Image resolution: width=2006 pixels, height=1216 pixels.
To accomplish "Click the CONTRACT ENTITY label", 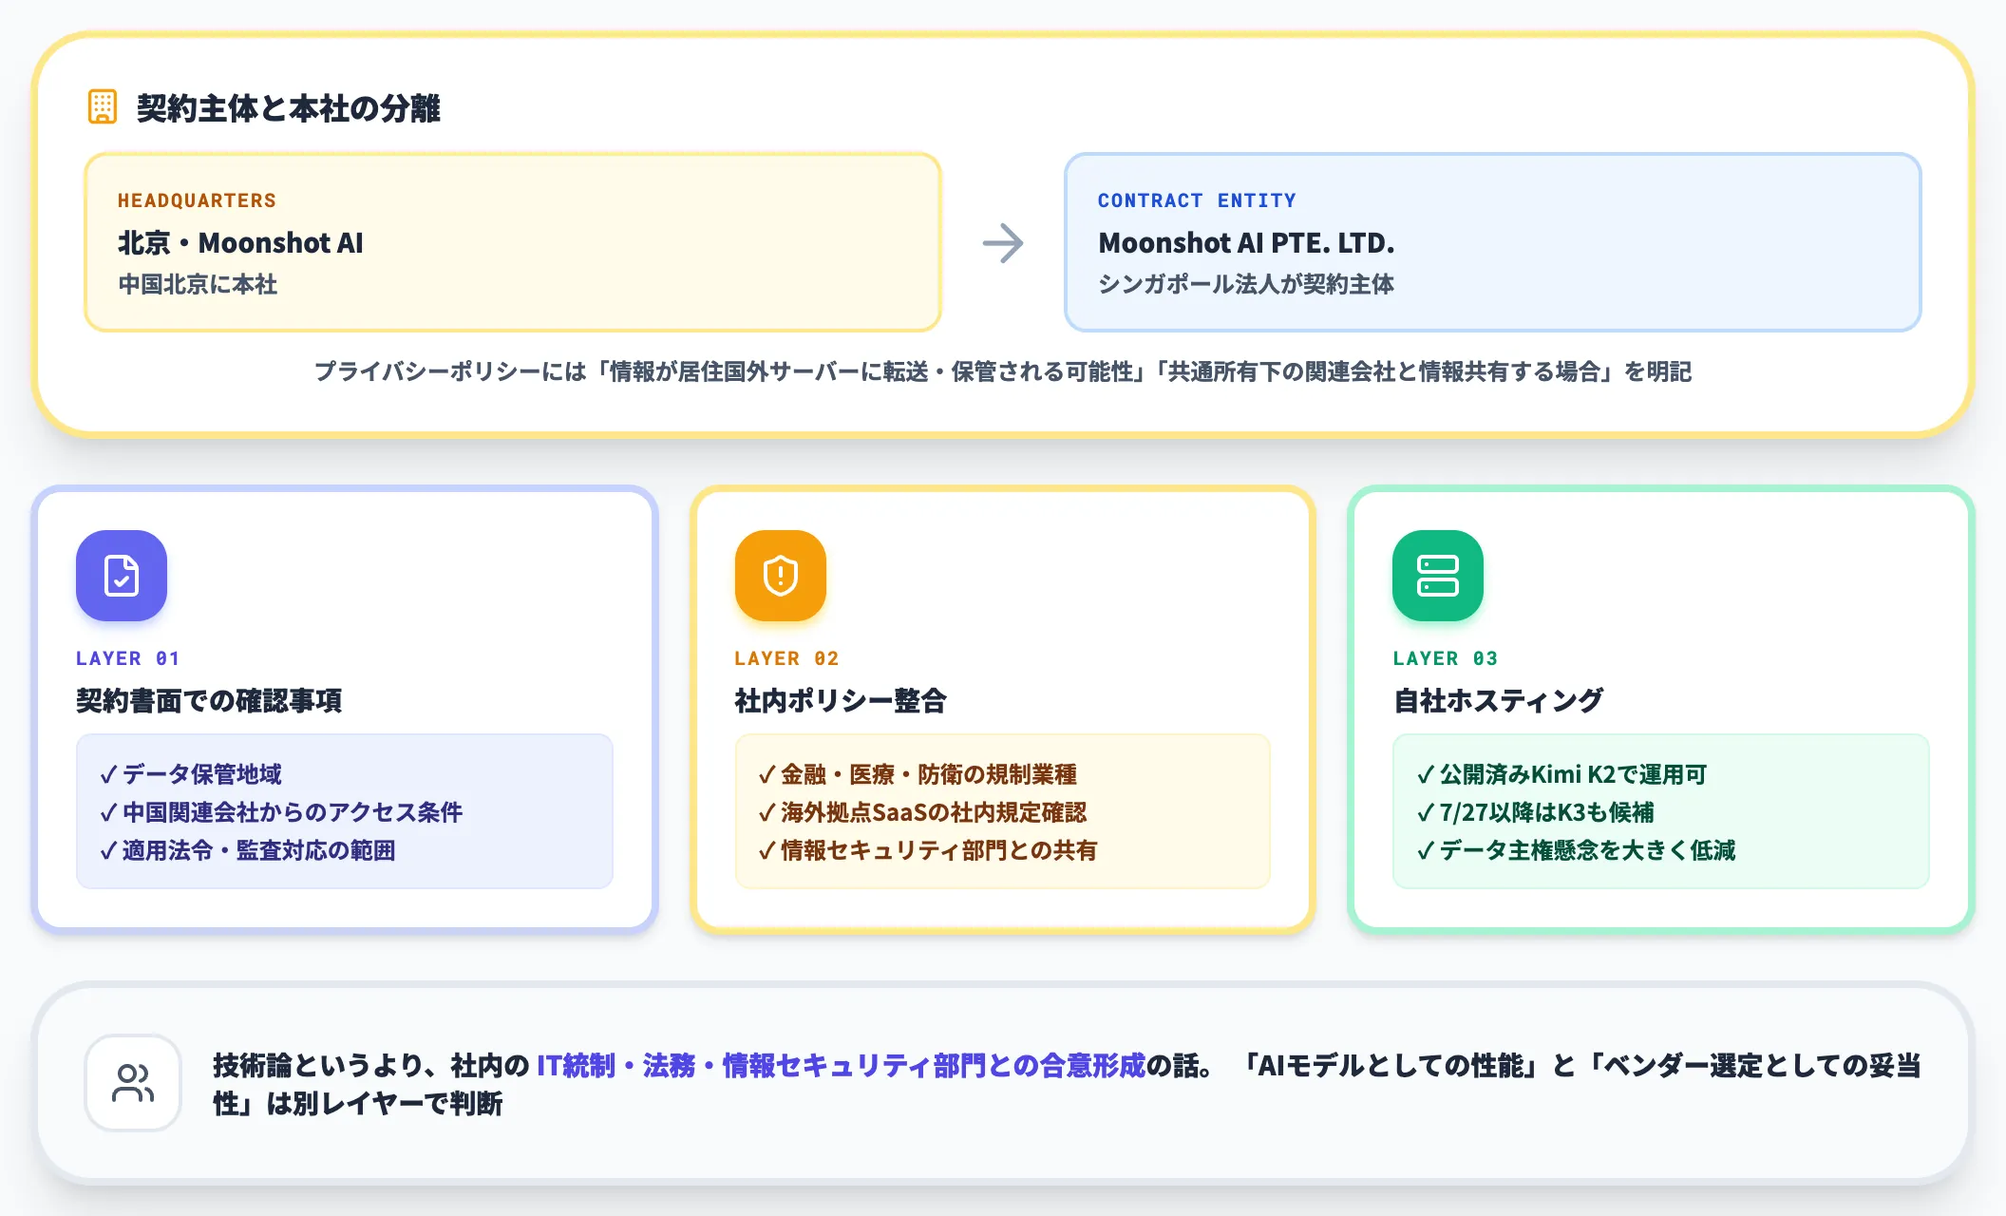I will [1197, 200].
